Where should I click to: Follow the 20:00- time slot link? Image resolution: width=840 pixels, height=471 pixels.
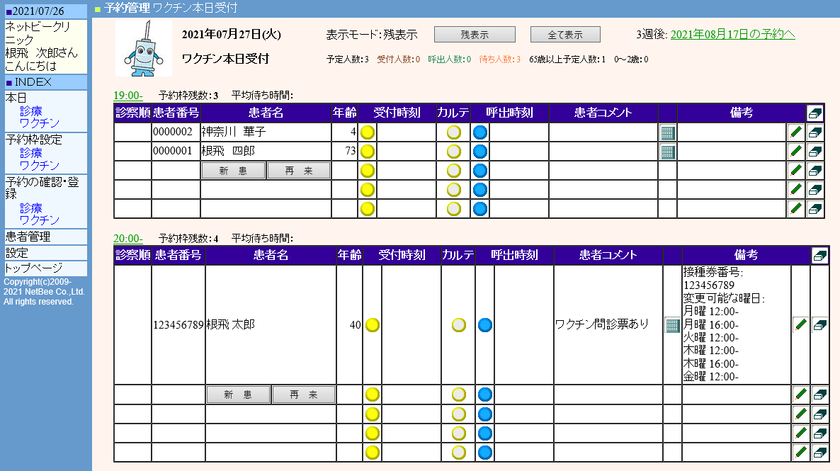128,238
